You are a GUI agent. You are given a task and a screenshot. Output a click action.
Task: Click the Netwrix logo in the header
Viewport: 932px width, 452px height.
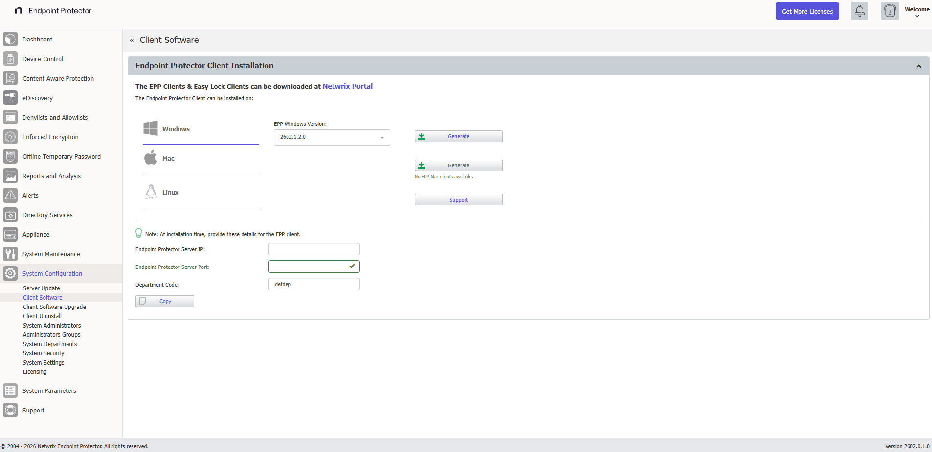[19, 11]
